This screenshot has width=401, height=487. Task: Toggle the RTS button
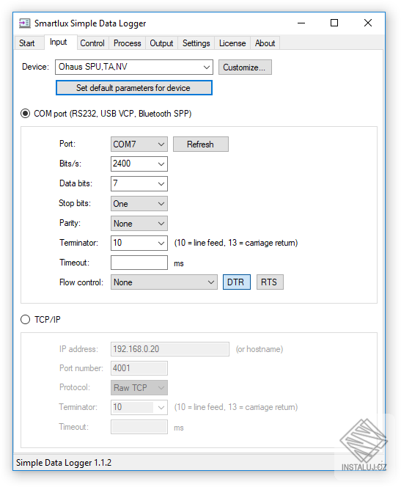tap(270, 282)
